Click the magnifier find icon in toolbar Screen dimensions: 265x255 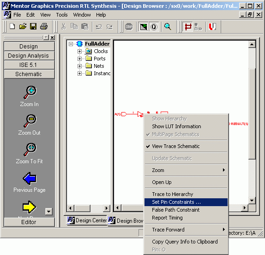tap(168, 27)
